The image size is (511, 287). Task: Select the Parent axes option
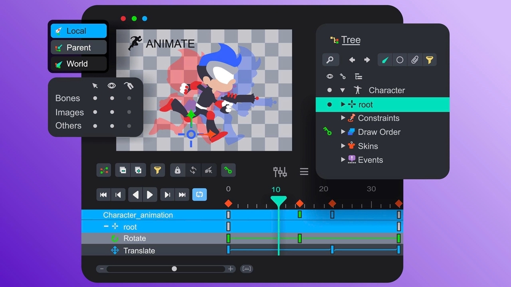coord(78,47)
